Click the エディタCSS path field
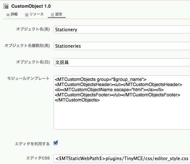This screenshot has height=164, width=190. point(122,158)
